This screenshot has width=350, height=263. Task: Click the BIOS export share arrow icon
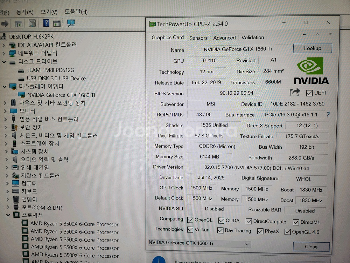(295, 93)
